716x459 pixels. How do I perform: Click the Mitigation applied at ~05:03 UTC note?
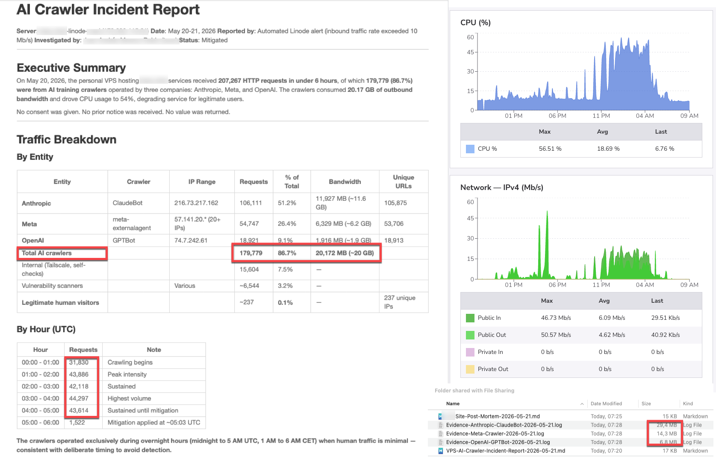coord(154,422)
